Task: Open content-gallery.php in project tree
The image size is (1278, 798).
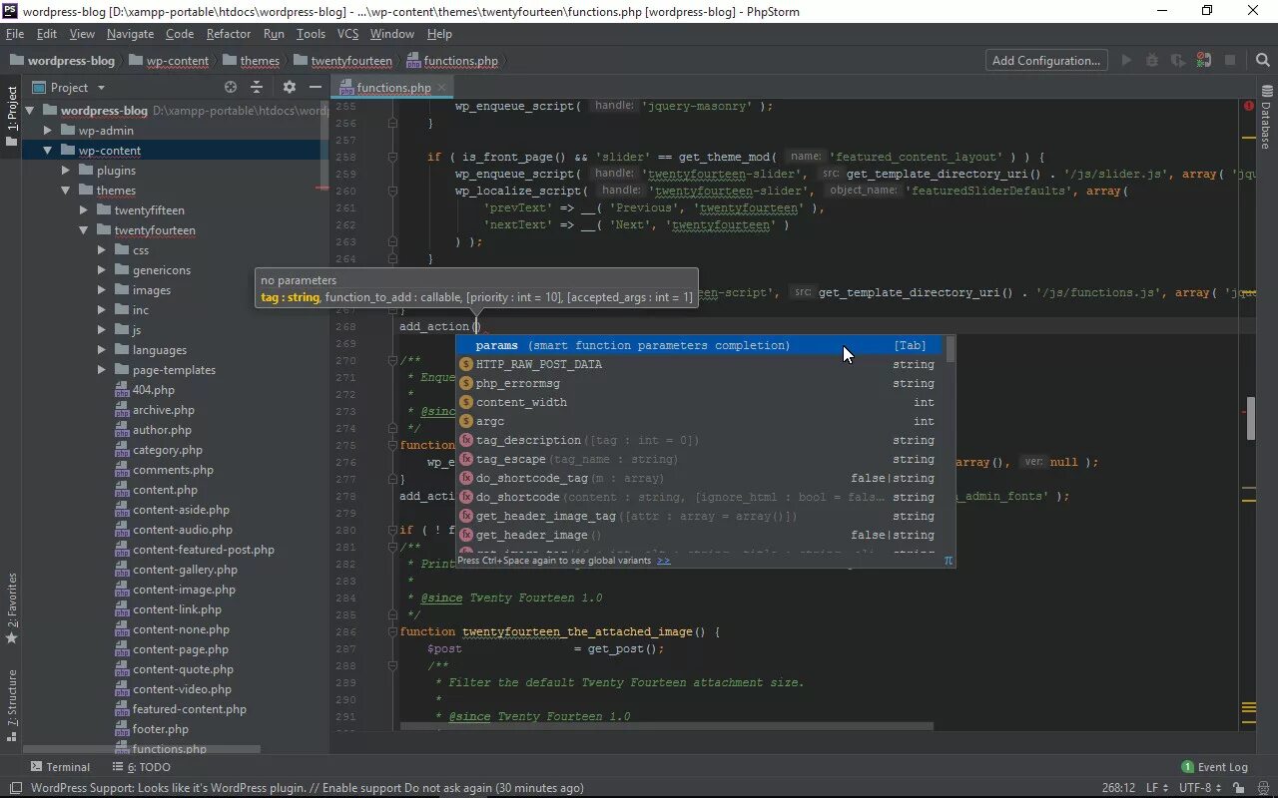Action: pos(185,570)
